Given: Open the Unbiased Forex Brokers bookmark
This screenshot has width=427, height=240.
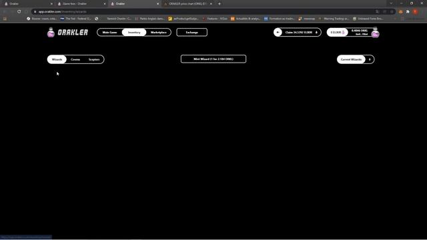Looking at the screenshot, I should click(368, 19).
